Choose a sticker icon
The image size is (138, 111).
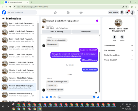51,97
